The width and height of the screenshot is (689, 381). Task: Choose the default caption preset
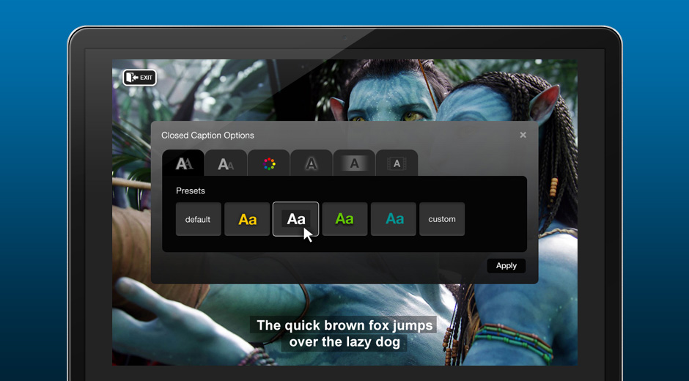click(198, 219)
